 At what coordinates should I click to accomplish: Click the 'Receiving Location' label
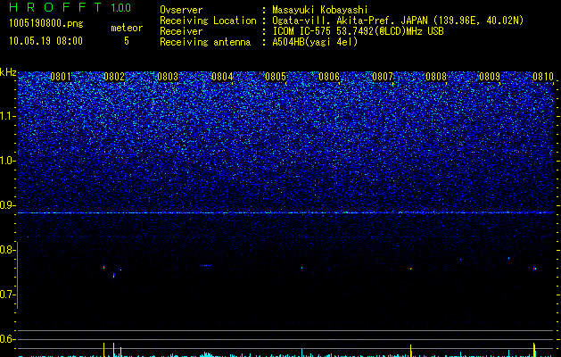coord(208,21)
